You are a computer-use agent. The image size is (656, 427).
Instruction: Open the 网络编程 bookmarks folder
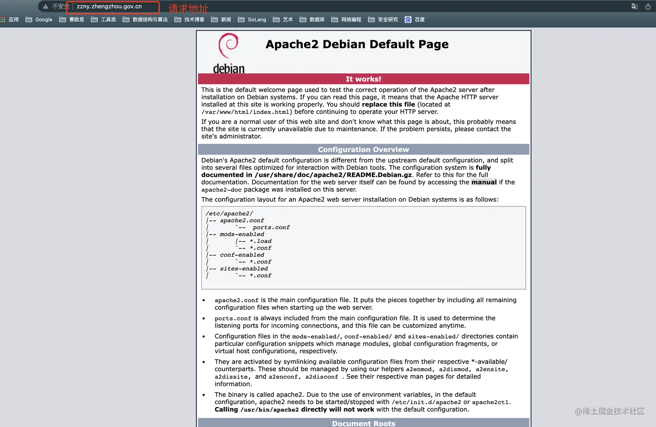346,20
